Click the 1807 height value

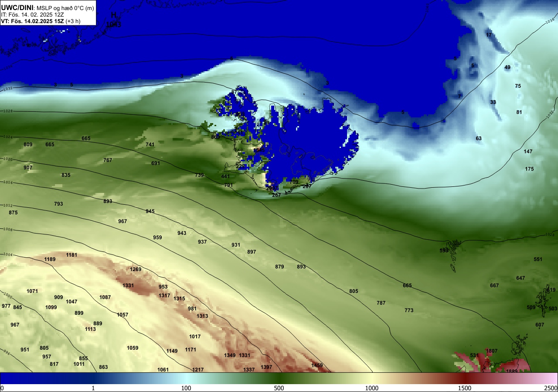pyautogui.click(x=492, y=351)
